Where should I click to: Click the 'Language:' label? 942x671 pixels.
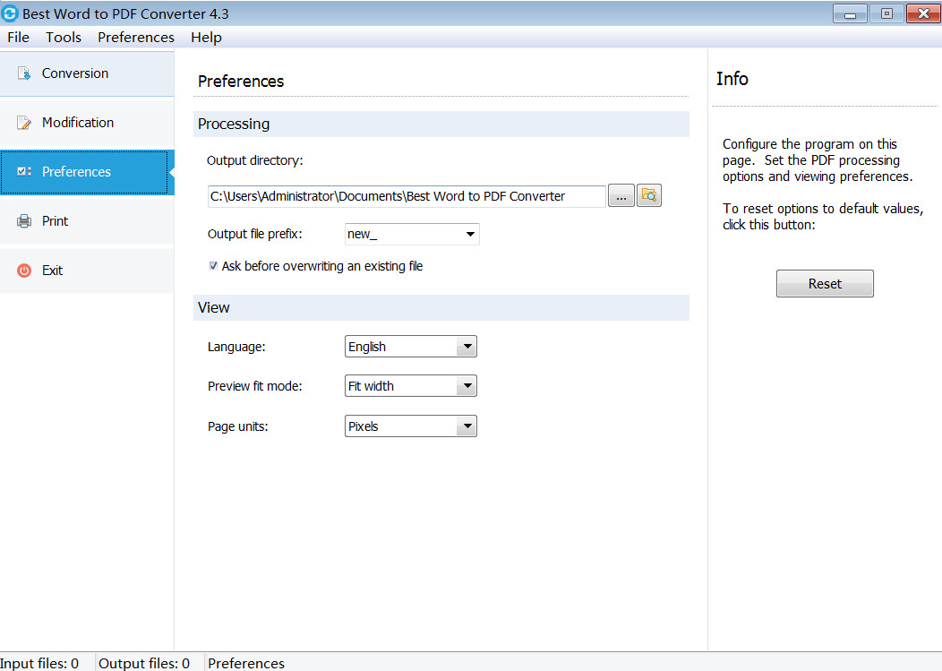coord(236,347)
